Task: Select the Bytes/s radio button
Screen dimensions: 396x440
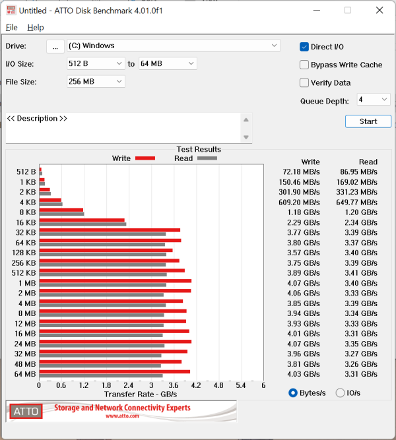Action: click(x=292, y=393)
